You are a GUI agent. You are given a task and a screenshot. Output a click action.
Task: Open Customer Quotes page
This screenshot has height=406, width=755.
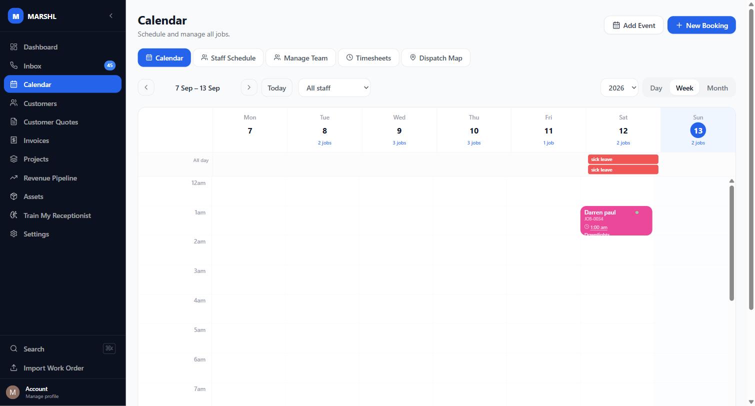coord(62,122)
